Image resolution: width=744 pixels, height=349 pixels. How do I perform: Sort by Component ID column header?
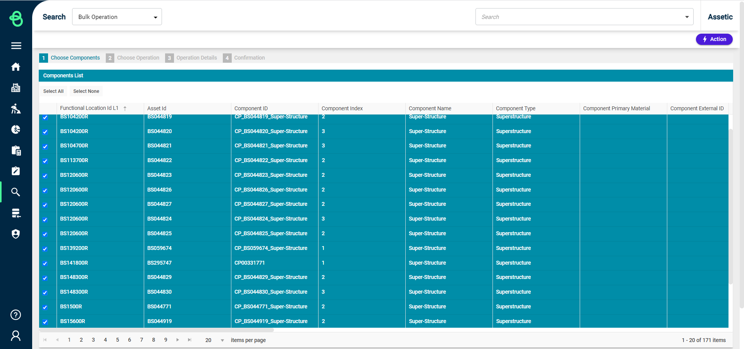point(251,108)
